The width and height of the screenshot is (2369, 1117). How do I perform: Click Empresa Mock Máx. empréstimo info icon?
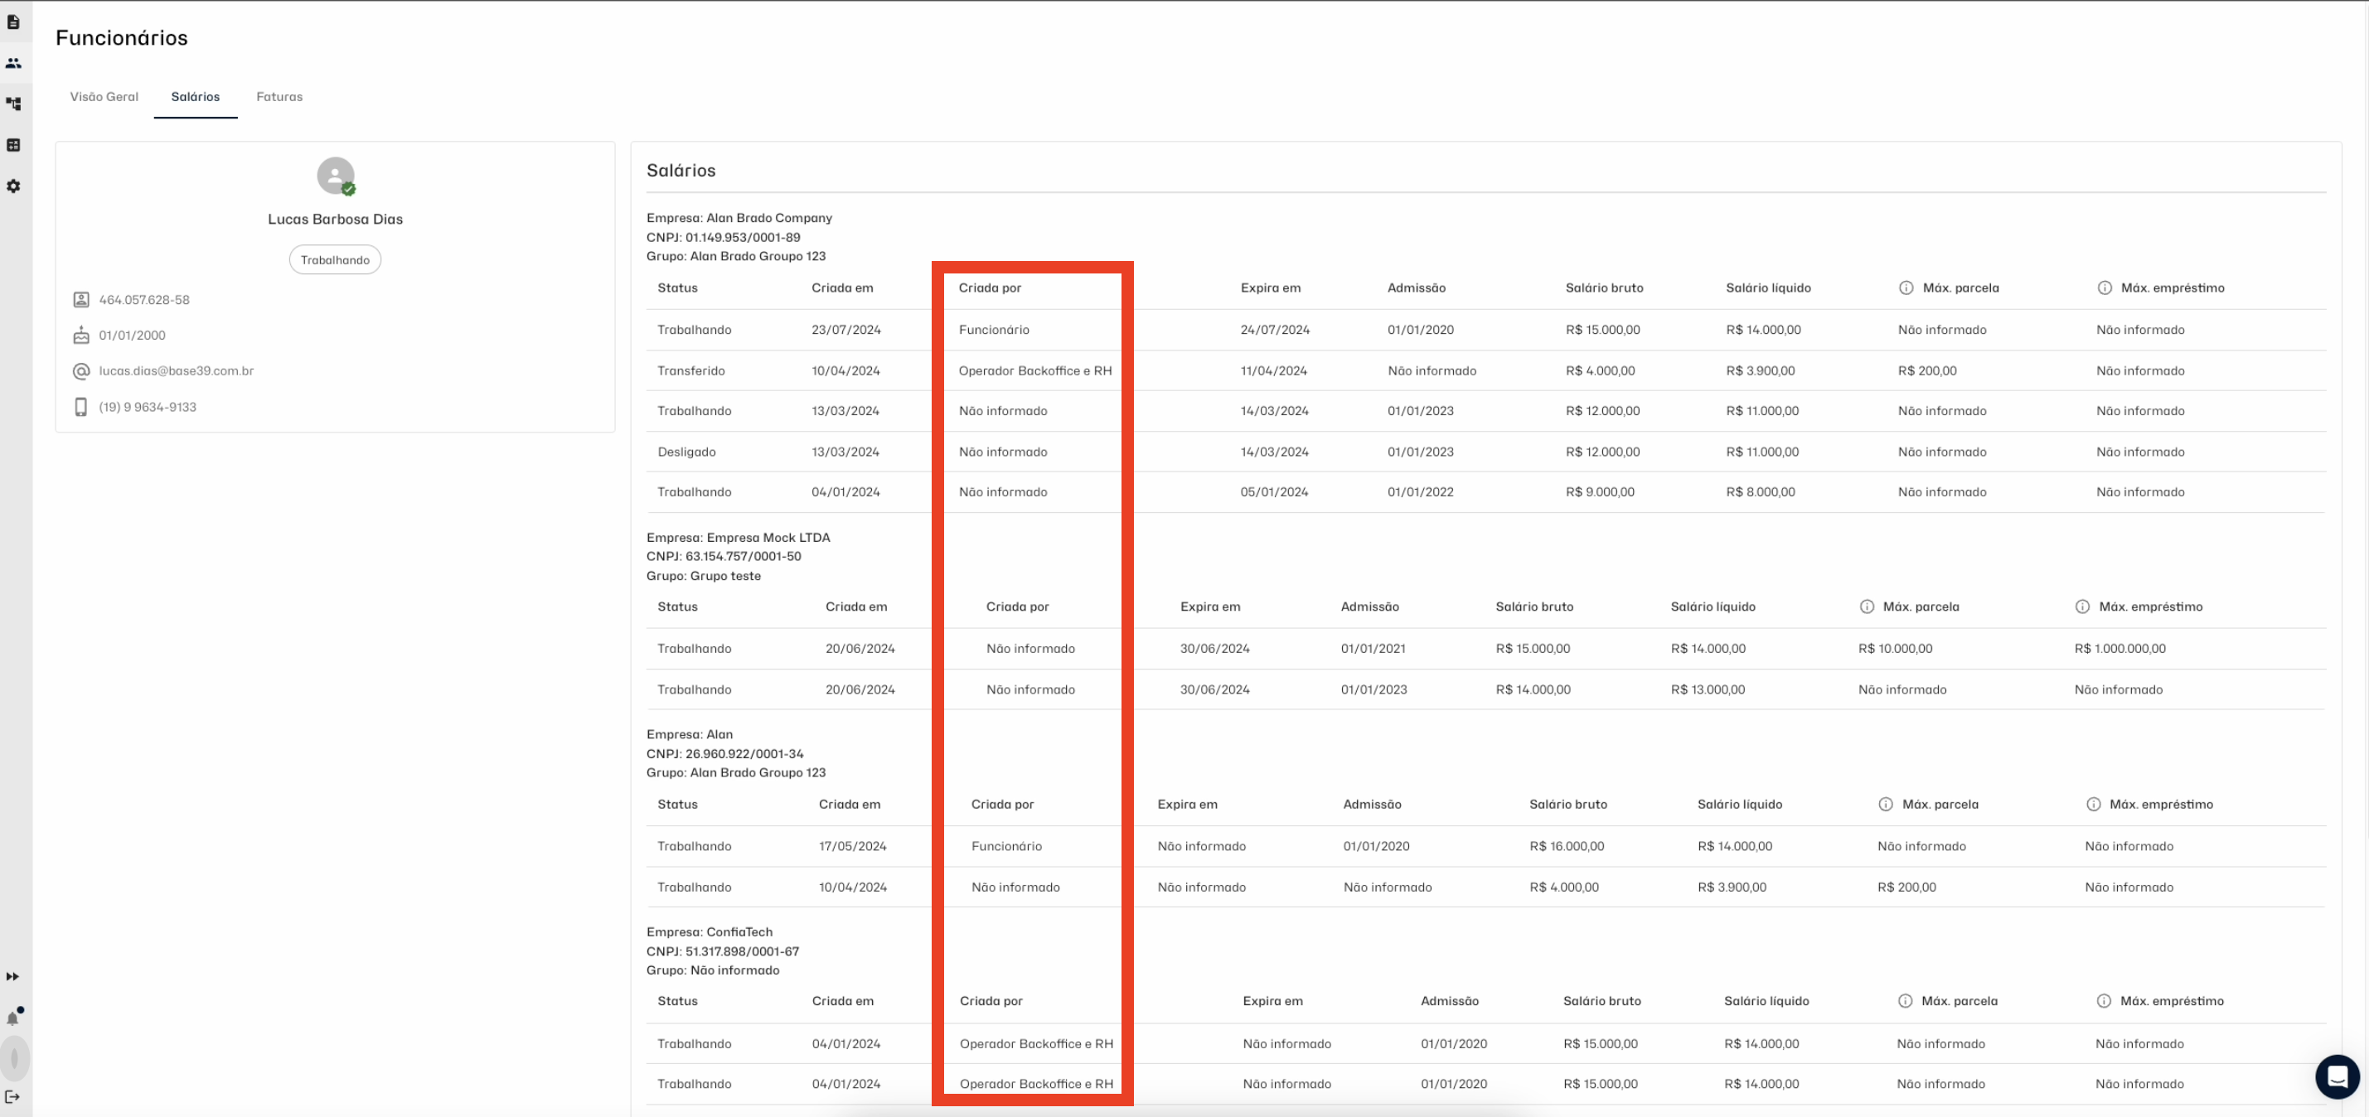coord(2082,607)
